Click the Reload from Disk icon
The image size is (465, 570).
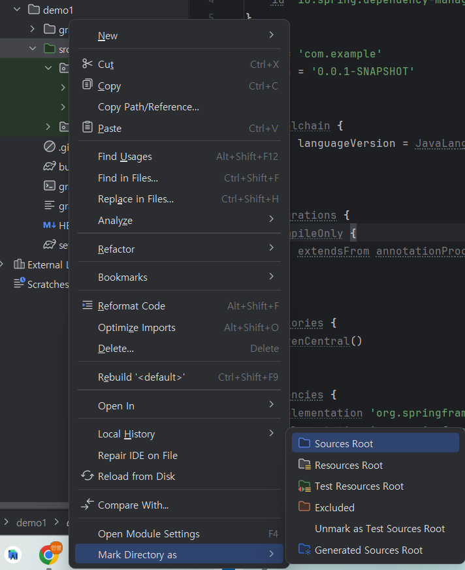pos(88,476)
